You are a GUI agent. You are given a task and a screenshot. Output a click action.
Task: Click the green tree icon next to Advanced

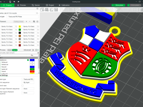[38, 50]
